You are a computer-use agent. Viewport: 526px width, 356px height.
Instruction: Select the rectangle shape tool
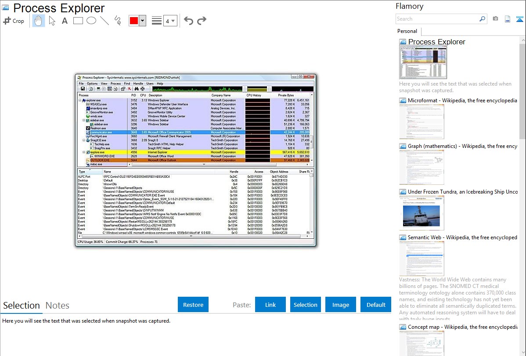pos(78,21)
